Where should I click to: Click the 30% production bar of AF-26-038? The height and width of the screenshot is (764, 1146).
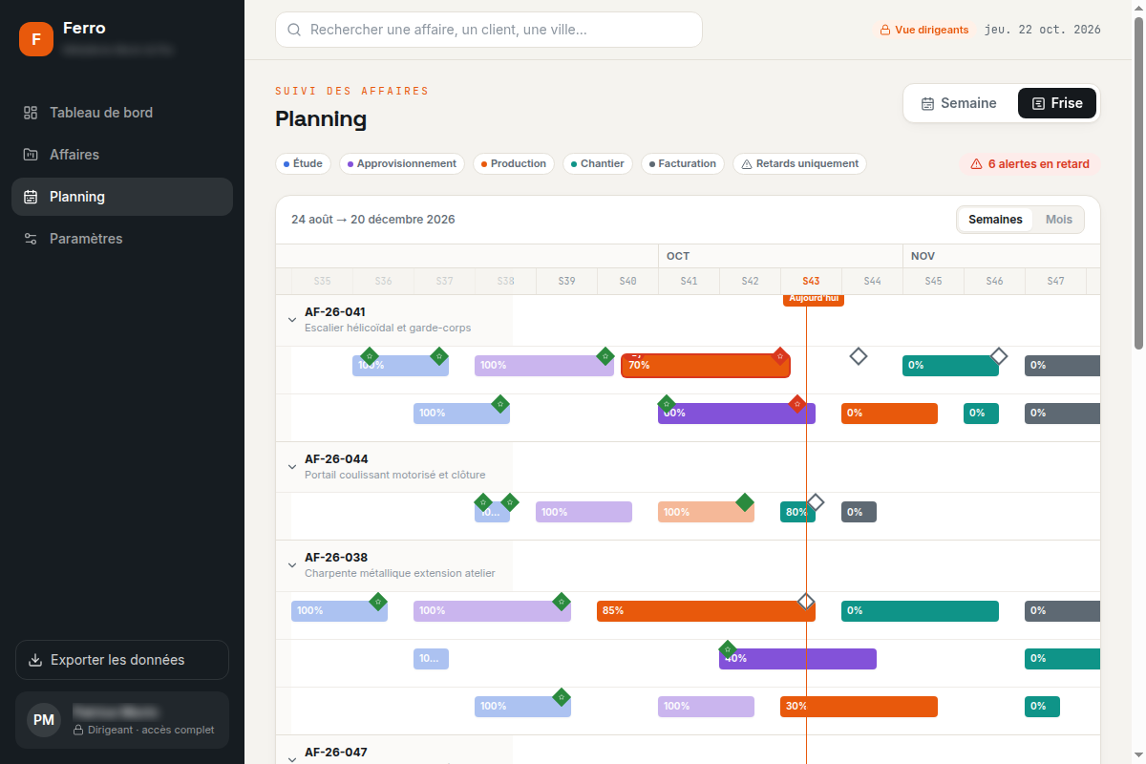(859, 707)
